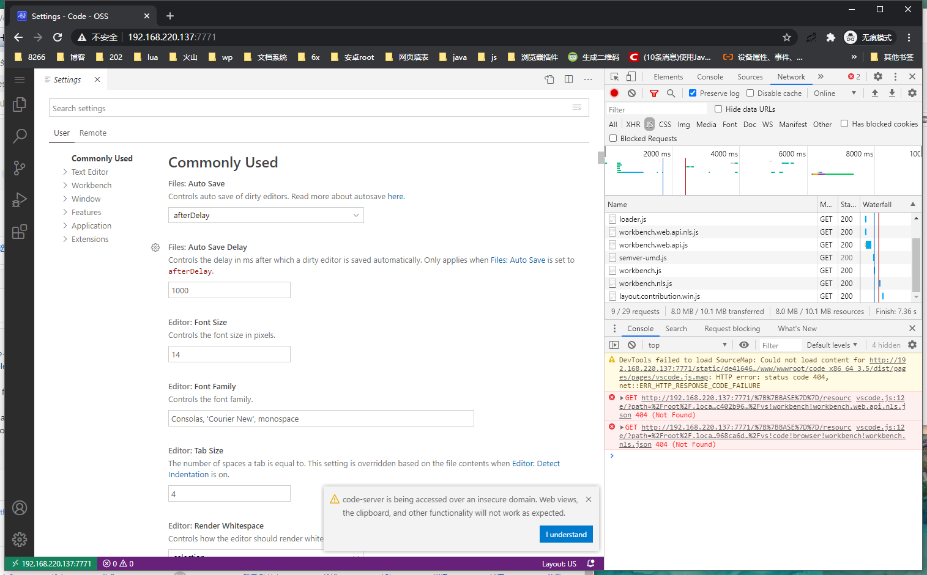
Task: Check Blocked Requests
Action: coord(613,138)
